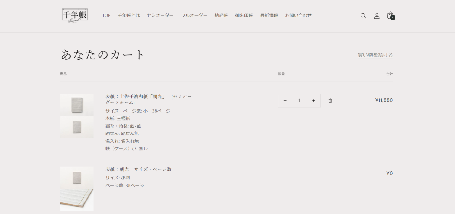
Task: Open the フルオーダー menu item
Action: coord(194,15)
